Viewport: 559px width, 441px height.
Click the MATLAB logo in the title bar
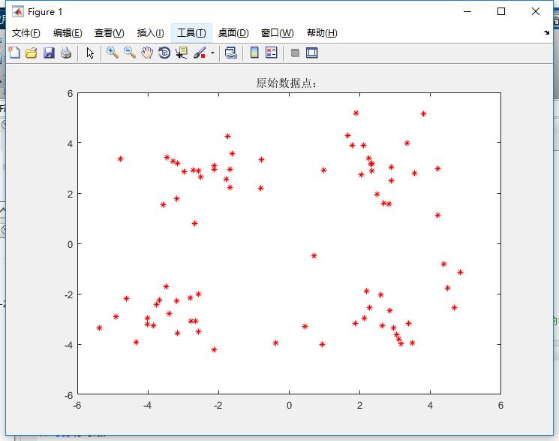(18, 12)
